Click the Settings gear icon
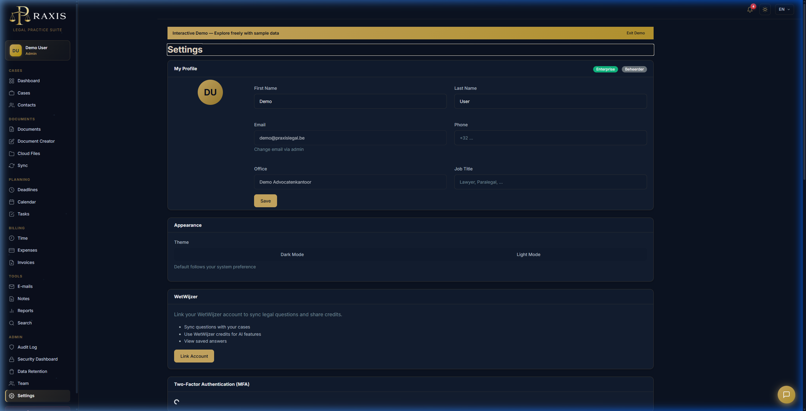Screen dimensions: 806x411 [x=12, y=396]
